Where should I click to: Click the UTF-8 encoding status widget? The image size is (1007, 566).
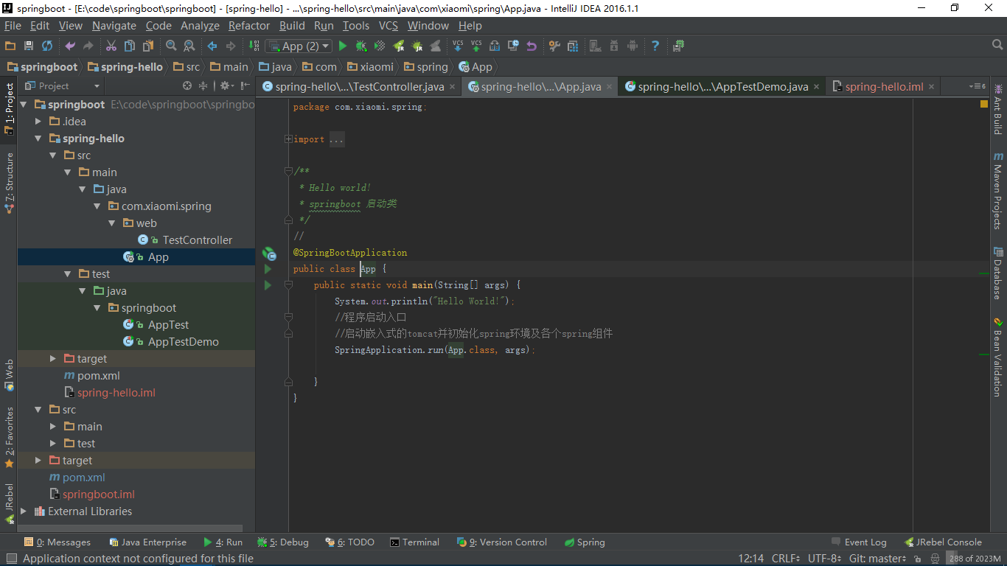(824, 559)
